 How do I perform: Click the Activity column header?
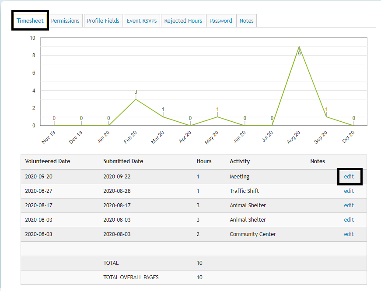[x=240, y=161]
